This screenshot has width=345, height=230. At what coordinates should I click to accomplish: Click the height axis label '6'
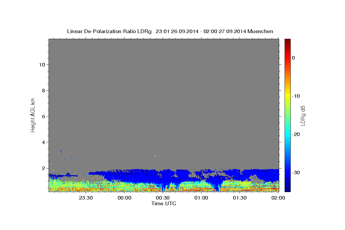click(43, 116)
